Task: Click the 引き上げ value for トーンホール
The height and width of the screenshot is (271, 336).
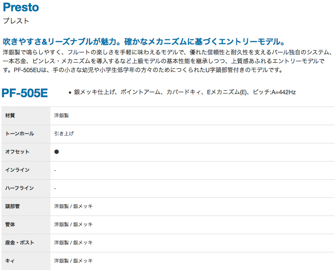Action: pos(64,134)
